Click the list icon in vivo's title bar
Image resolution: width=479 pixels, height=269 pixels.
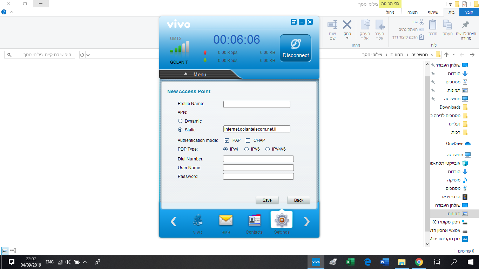click(294, 22)
